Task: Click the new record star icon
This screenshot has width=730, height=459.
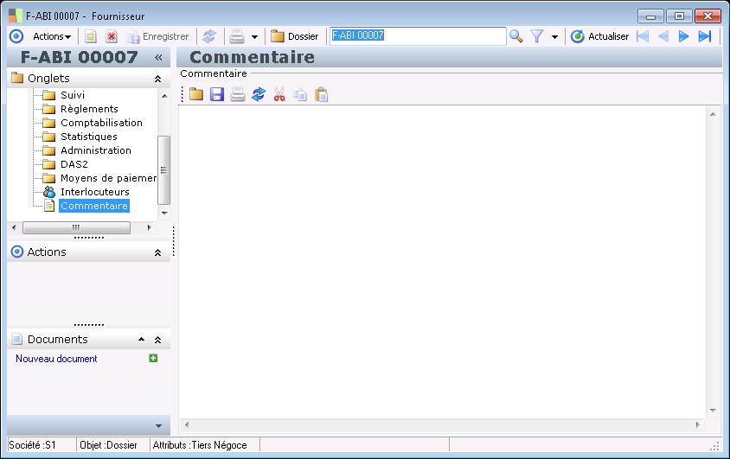Action: 90,36
